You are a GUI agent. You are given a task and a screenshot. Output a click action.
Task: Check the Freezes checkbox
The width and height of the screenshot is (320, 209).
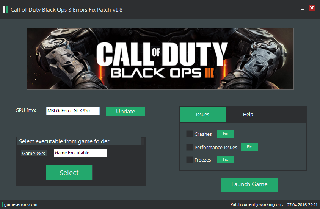point(190,160)
